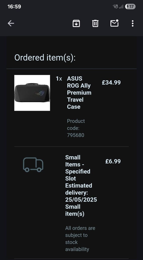Screen dimensions: 143x260
Task: Tap the delivery truck icon
Action: click(x=33, y=165)
